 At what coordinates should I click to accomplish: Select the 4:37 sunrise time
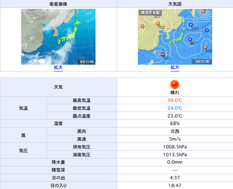(x=175, y=178)
